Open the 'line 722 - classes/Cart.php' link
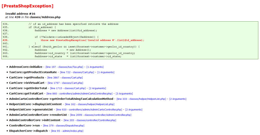Image resolution: width=260 pixels, height=135 pixels. pos(77,72)
